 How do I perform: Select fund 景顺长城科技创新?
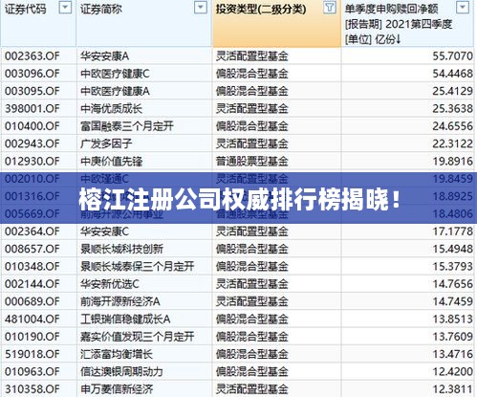pos(121,249)
